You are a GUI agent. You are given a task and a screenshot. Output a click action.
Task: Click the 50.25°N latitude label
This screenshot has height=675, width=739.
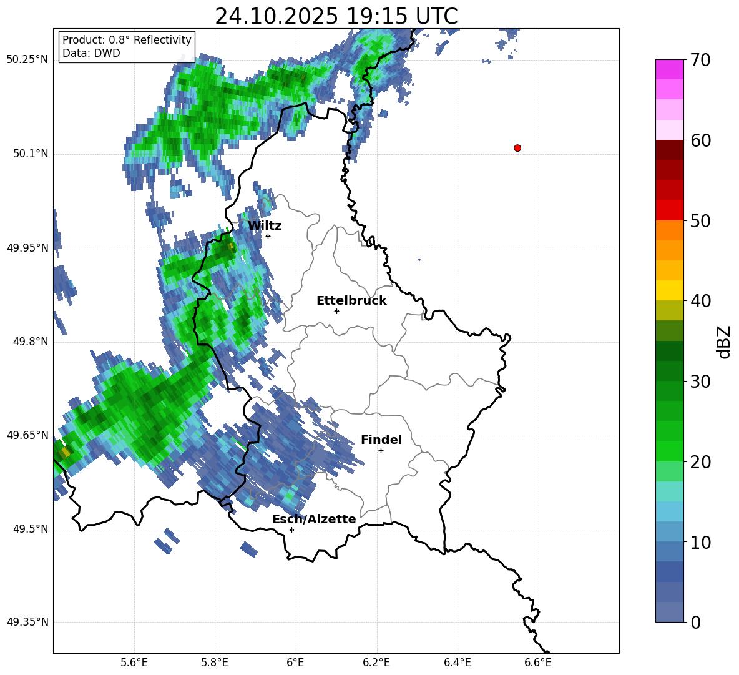point(27,60)
